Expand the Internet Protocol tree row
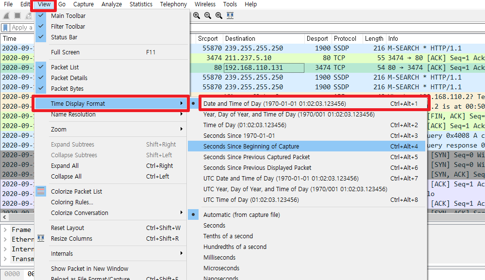485x280 pixels. [x=5, y=249]
